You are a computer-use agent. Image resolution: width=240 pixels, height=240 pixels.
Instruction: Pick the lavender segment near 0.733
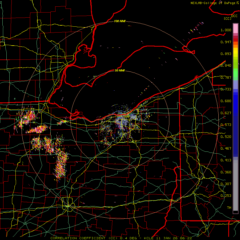pos(235,85)
